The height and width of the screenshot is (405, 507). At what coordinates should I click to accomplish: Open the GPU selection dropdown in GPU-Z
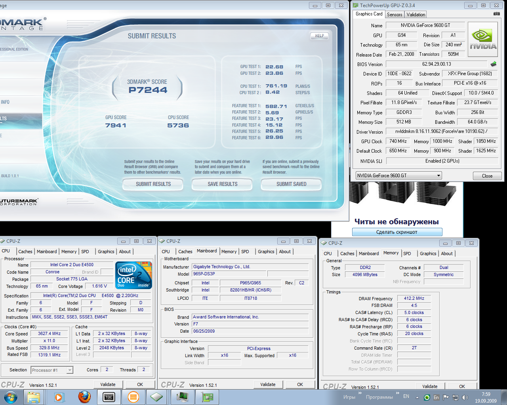pos(398,176)
